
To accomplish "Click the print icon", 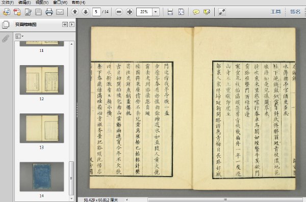I will click(49, 12).
